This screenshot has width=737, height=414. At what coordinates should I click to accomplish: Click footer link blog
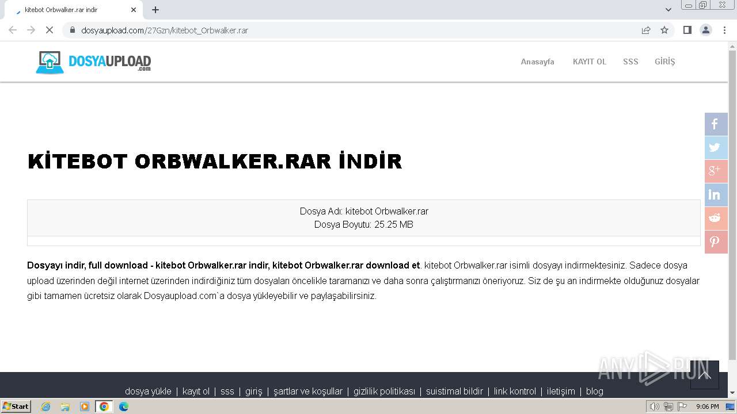point(595,391)
